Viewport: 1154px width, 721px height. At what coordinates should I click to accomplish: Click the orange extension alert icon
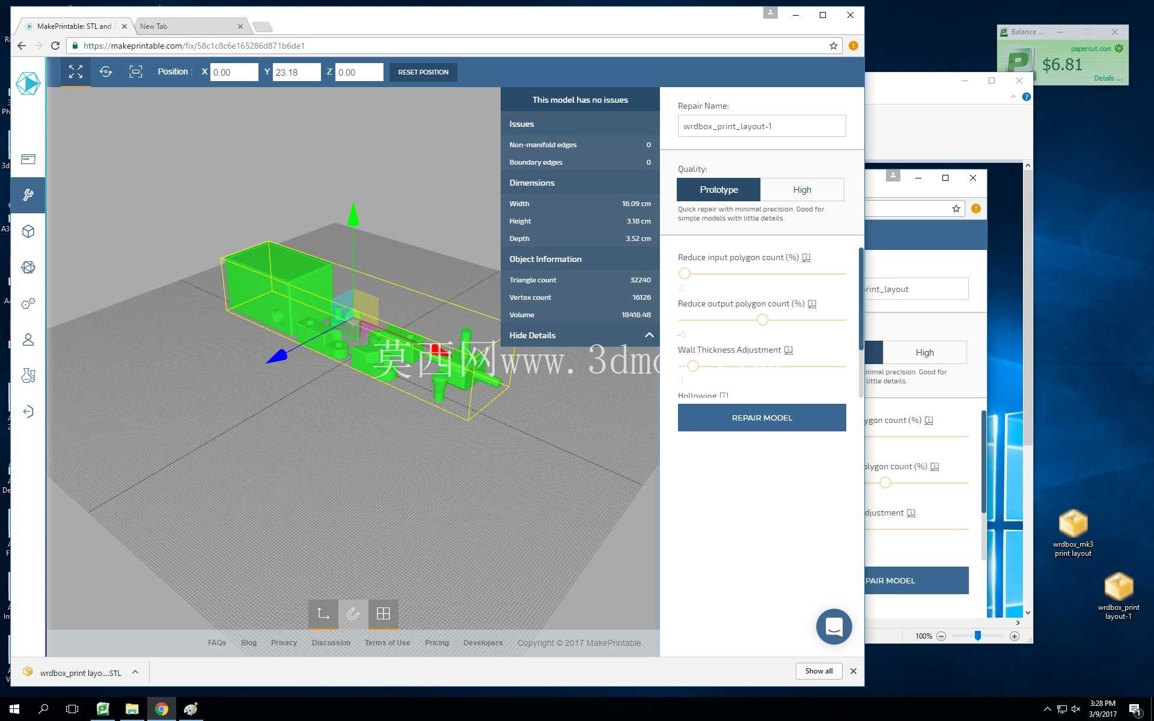click(x=853, y=46)
